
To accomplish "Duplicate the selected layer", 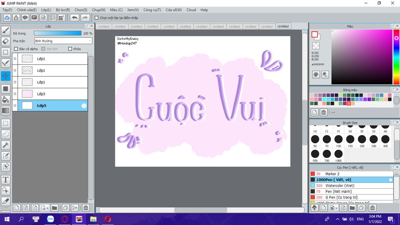I will pos(66,208).
